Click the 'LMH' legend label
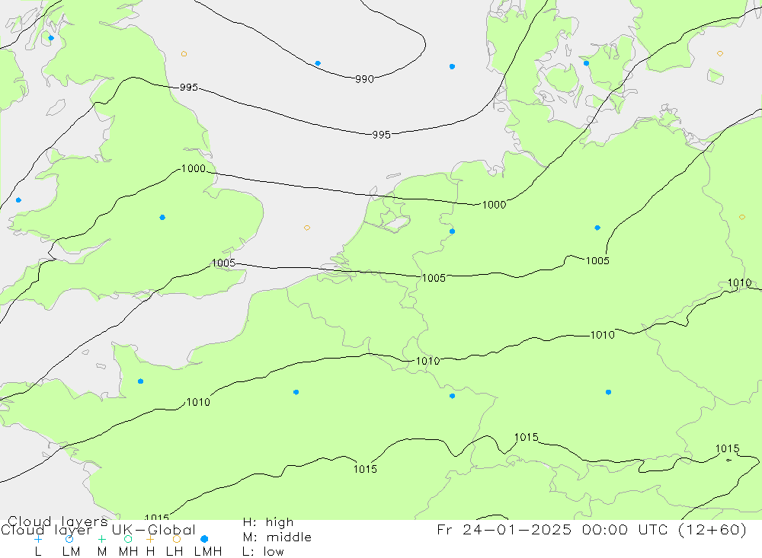This screenshot has height=558, width=762. (x=208, y=552)
